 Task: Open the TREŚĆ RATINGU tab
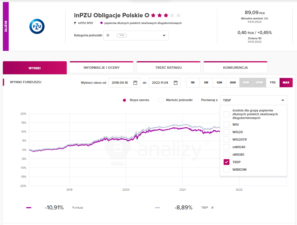(169, 67)
